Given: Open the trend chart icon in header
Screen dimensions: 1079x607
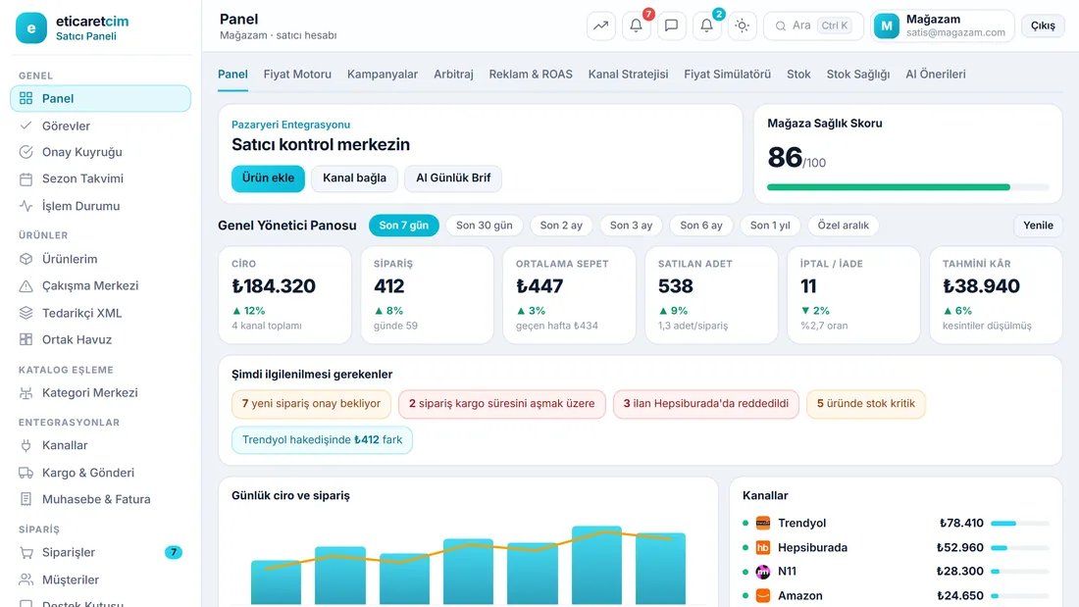Looking at the screenshot, I should click(x=600, y=26).
